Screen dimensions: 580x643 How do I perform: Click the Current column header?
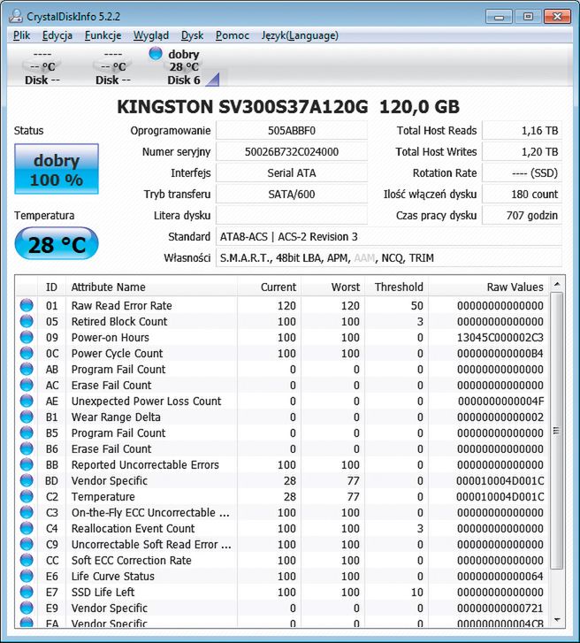pos(269,287)
